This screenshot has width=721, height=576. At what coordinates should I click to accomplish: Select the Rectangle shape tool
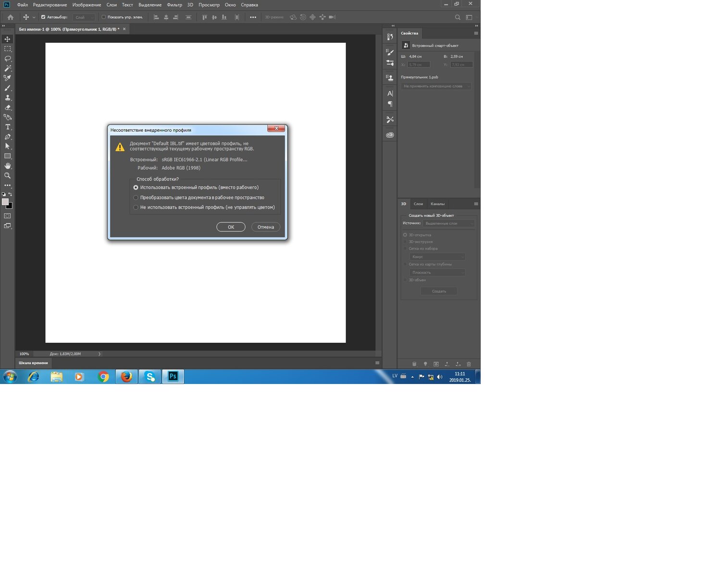point(7,156)
